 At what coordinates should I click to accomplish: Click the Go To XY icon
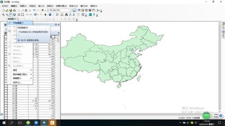74,15
